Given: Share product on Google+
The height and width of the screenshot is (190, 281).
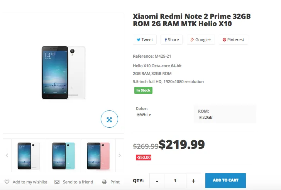Looking at the screenshot, I should click(x=201, y=40).
